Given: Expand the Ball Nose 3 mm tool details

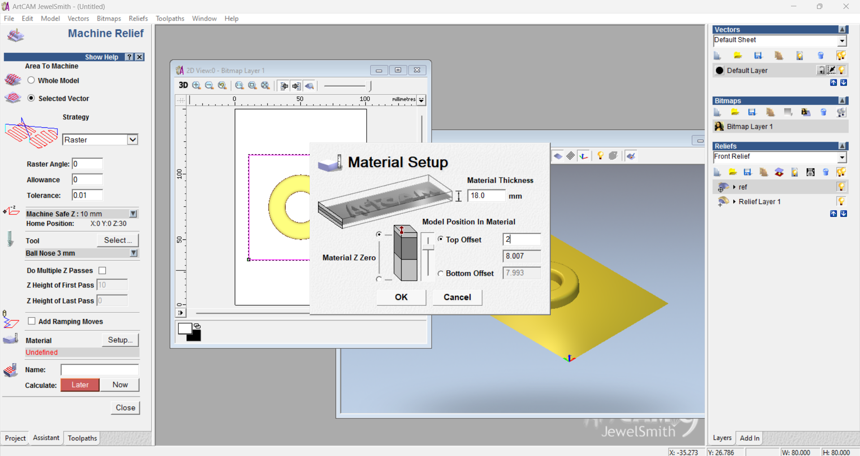Looking at the screenshot, I should (134, 253).
